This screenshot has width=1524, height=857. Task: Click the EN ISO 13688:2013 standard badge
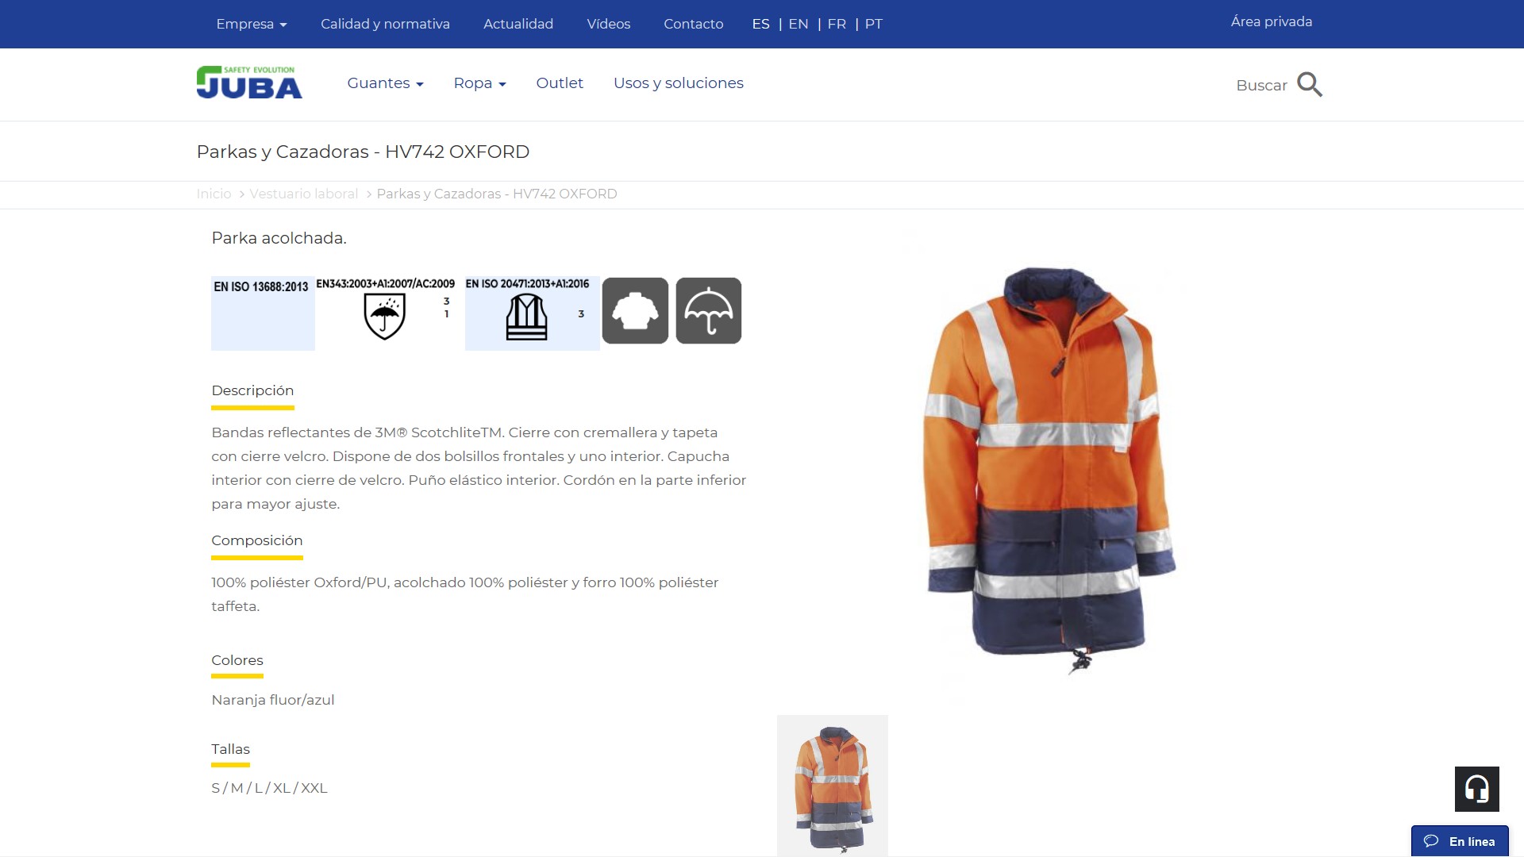(262, 312)
